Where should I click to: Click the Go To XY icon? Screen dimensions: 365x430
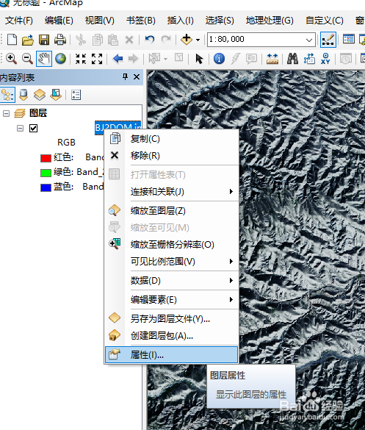[325, 59]
